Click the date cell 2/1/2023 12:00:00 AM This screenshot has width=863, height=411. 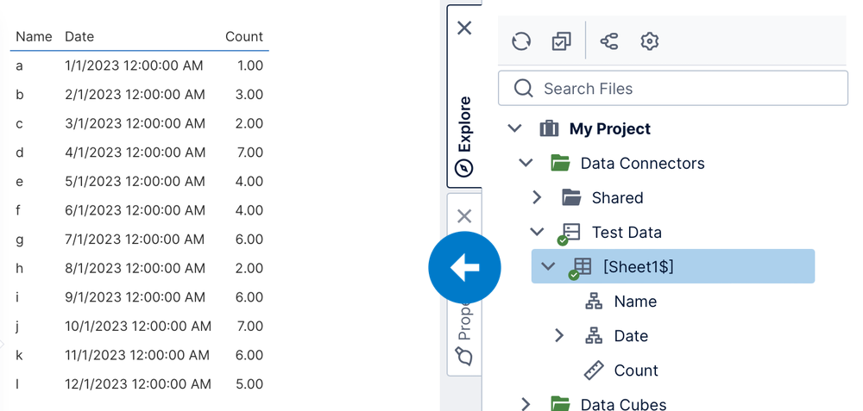pyautogui.click(x=135, y=95)
